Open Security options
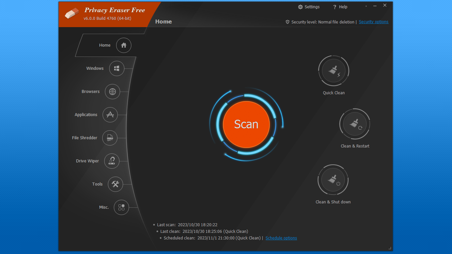Image resolution: width=452 pixels, height=254 pixels. pyautogui.click(x=374, y=22)
